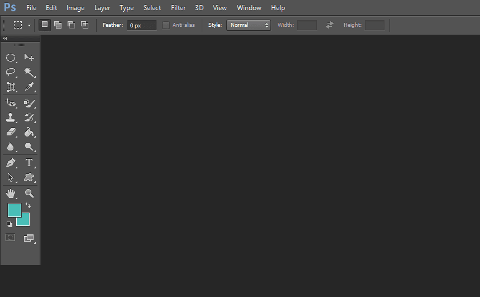480x297 pixels.
Task: Open the 3D menu
Action: pos(199,8)
